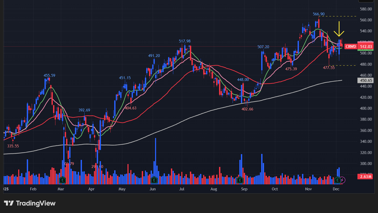This screenshot has height=213, width=378.
Task: Select the 450.65 moving average label
Action: [x=366, y=81]
